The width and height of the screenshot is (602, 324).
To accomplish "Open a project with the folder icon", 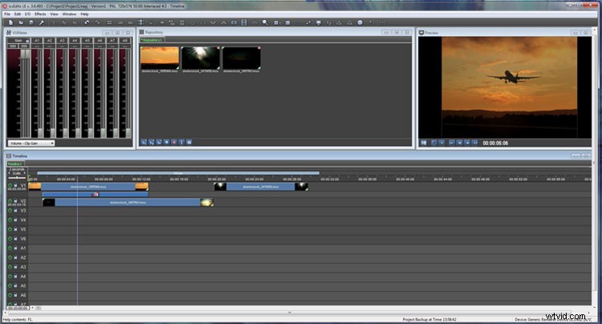I will pos(21,22).
